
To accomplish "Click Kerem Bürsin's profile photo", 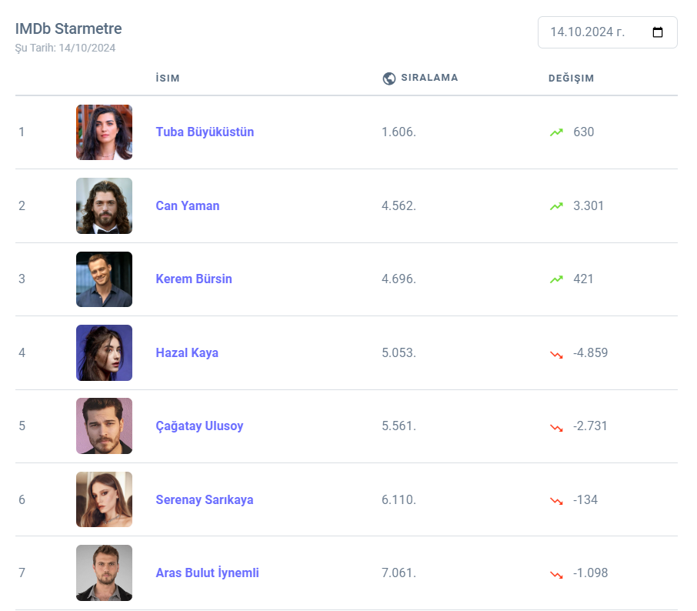I will coord(104,279).
